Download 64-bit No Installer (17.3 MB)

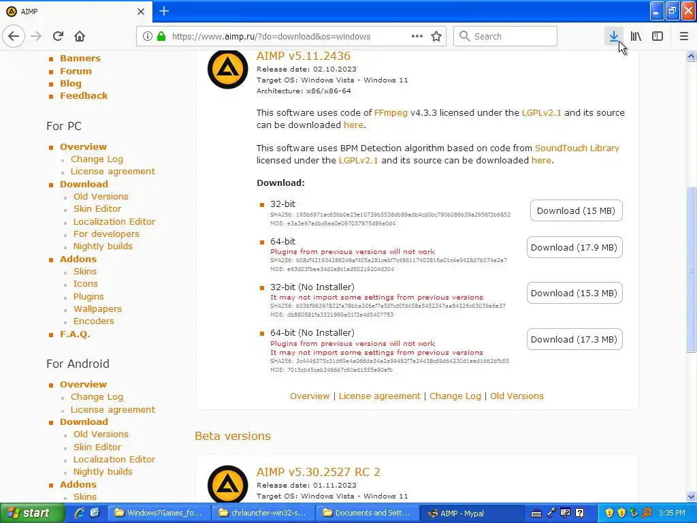(x=574, y=339)
